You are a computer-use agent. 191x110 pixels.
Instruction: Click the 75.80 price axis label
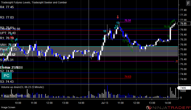(183, 49)
